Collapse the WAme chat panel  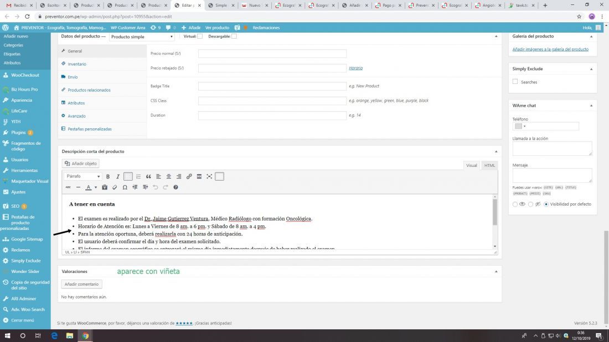click(x=591, y=106)
